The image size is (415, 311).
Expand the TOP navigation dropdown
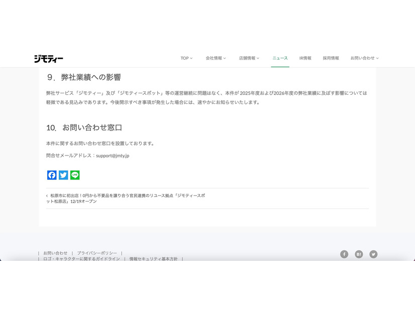[186, 58]
